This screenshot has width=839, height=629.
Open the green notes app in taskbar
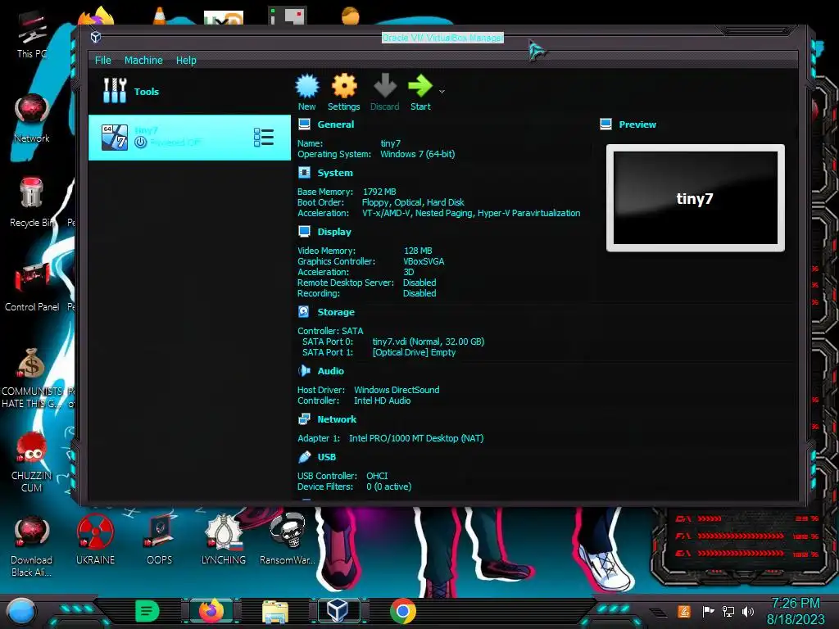point(147,611)
